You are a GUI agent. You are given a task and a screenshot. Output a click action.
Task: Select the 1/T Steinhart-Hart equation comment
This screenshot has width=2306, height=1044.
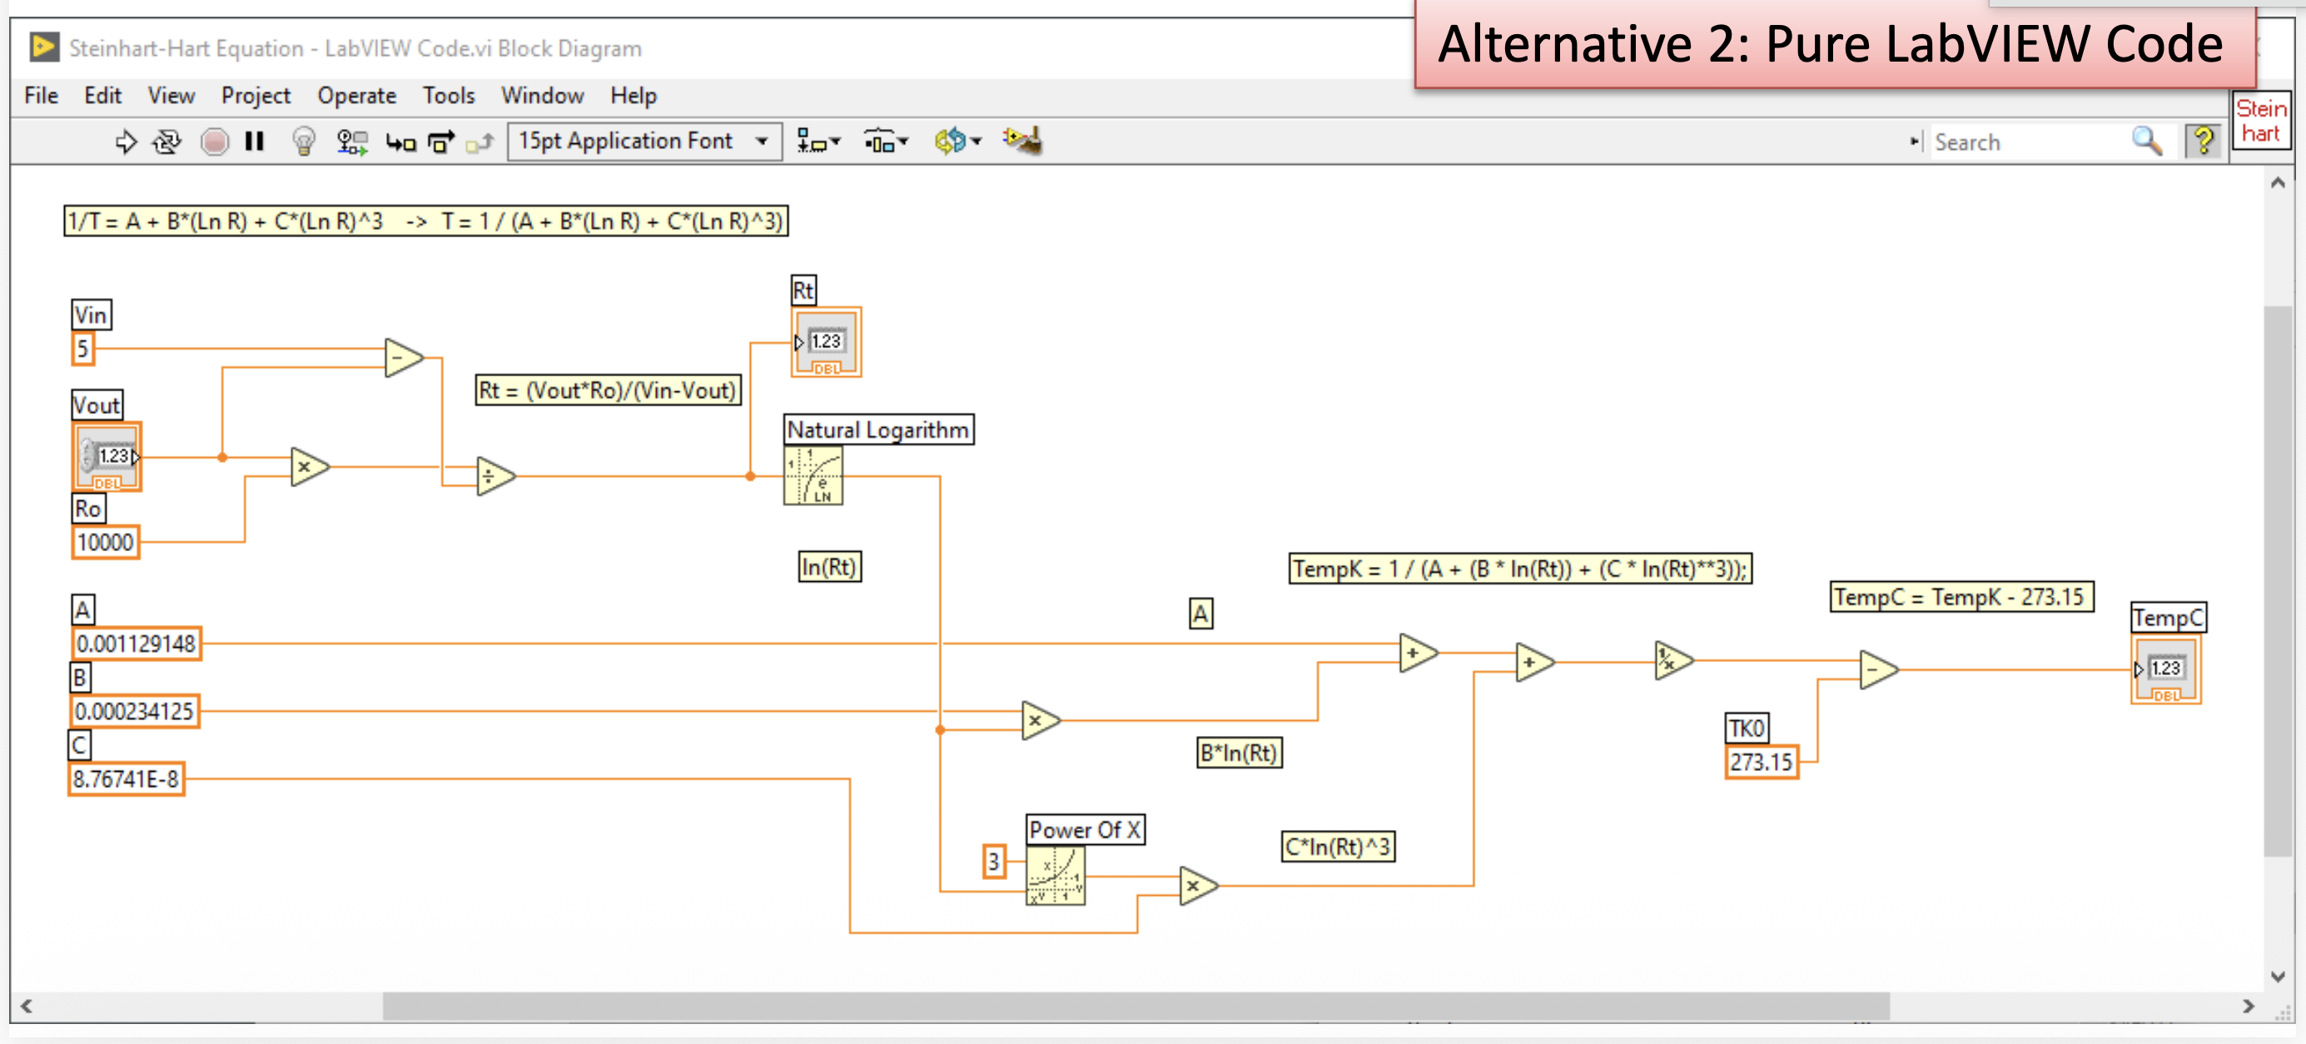tap(425, 221)
